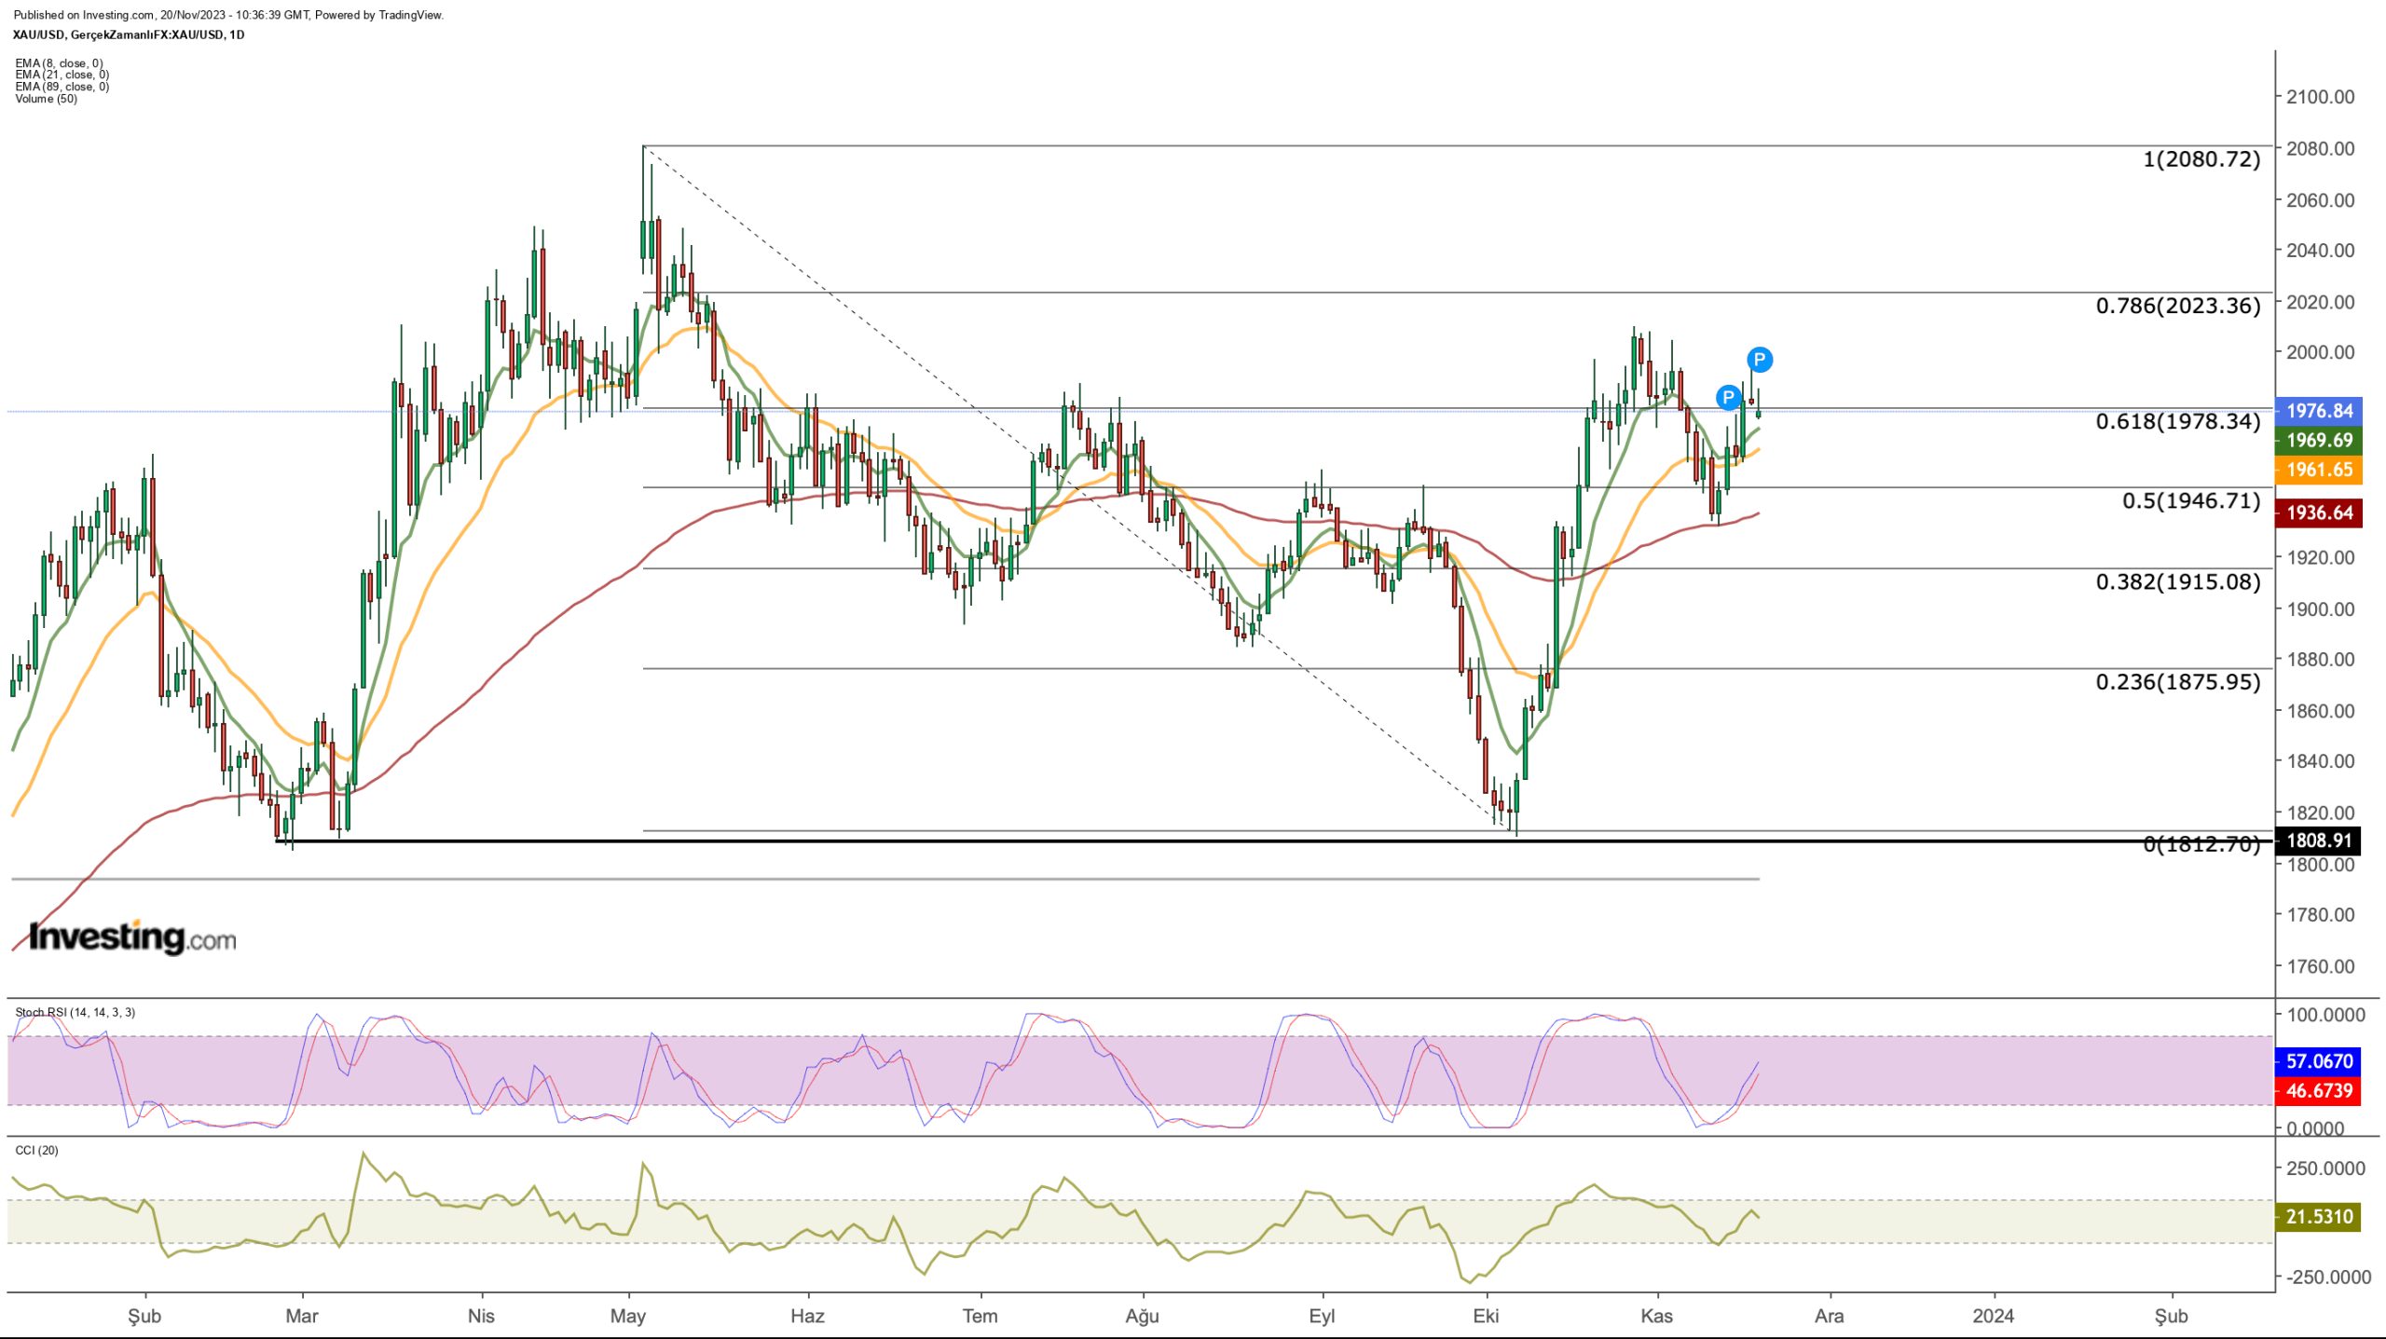Select the CCI (20) indicator label
Viewport: 2386px width, 1339px height.
36,1150
